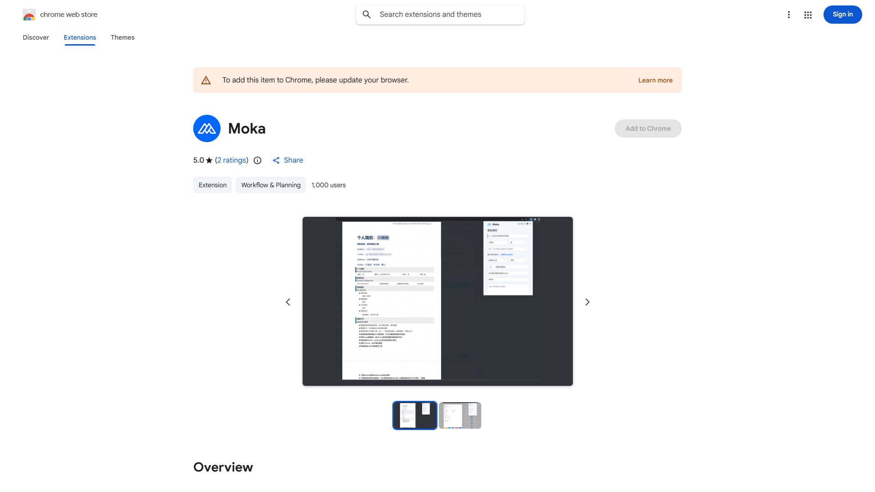Open the Learn more link
The width and height of the screenshot is (875, 492).
(655, 80)
